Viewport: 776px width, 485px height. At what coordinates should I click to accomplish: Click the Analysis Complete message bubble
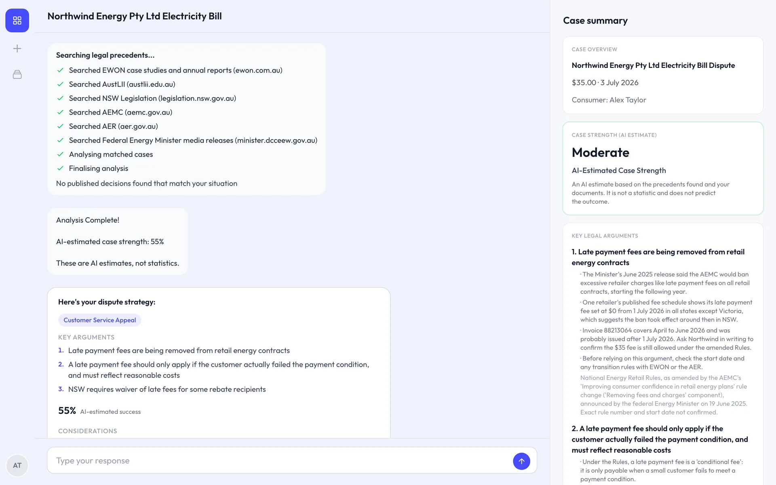(x=118, y=242)
